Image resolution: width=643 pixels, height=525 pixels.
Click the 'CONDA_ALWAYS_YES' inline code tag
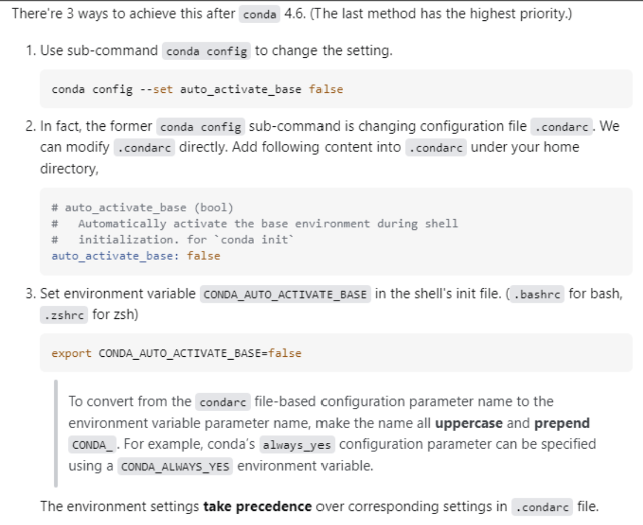(175, 467)
